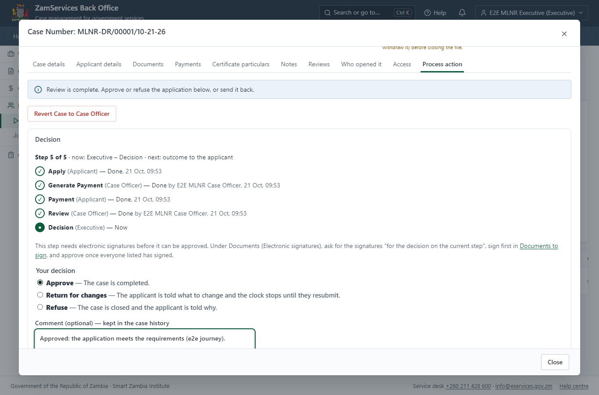Open the Notes tab
599x395 pixels.
tap(289, 64)
